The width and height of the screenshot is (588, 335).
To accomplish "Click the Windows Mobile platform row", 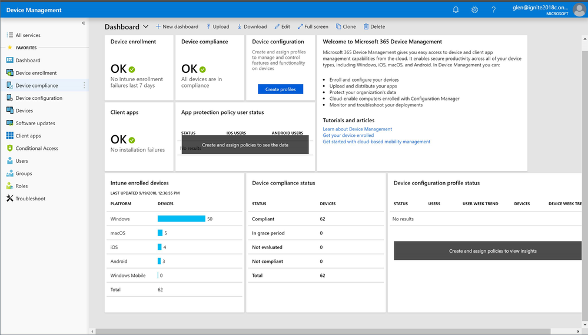I will coord(174,276).
